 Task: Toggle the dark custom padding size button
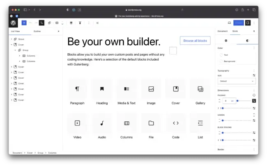click(254, 101)
